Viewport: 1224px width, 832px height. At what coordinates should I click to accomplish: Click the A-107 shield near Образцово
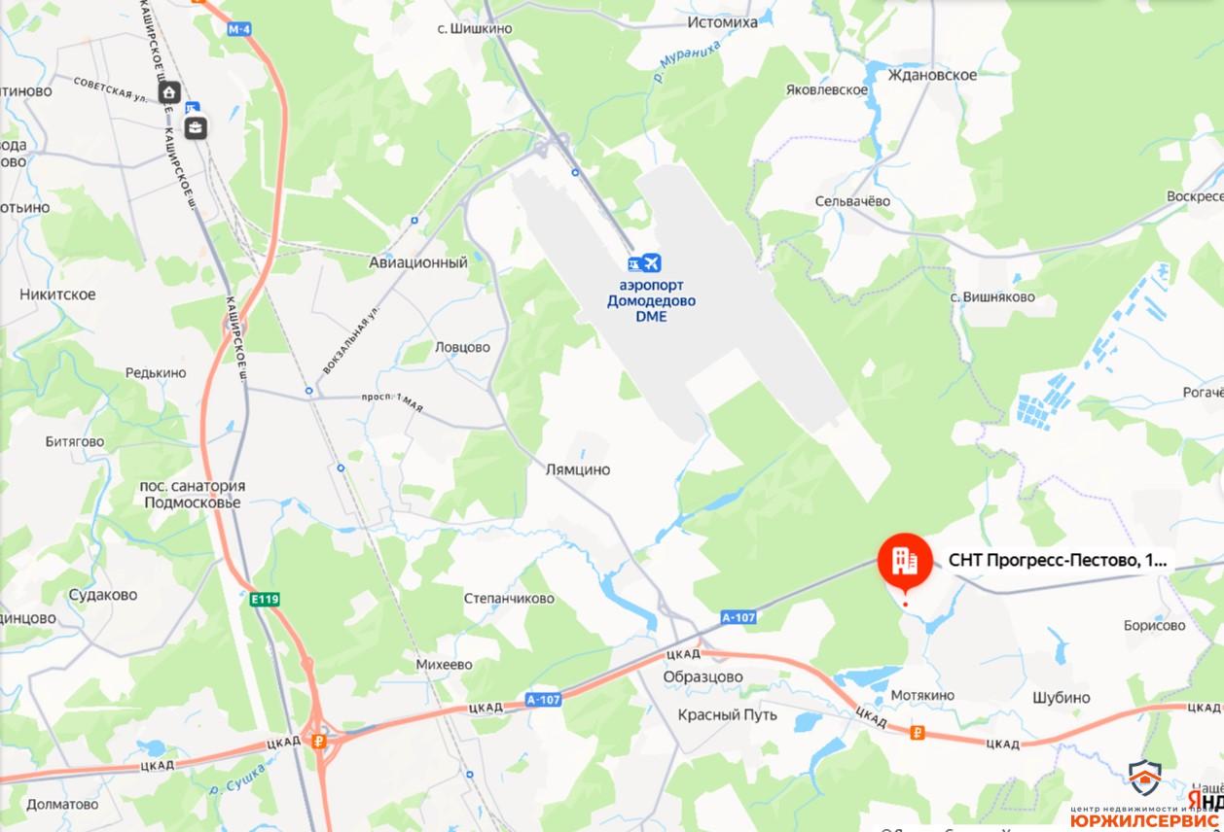coord(739,617)
